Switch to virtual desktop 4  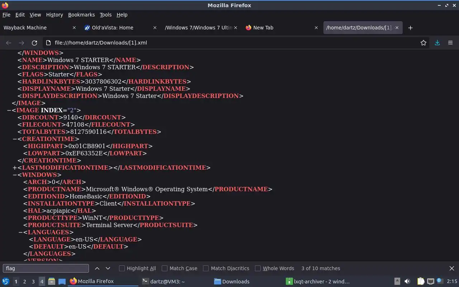[x=42, y=281]
